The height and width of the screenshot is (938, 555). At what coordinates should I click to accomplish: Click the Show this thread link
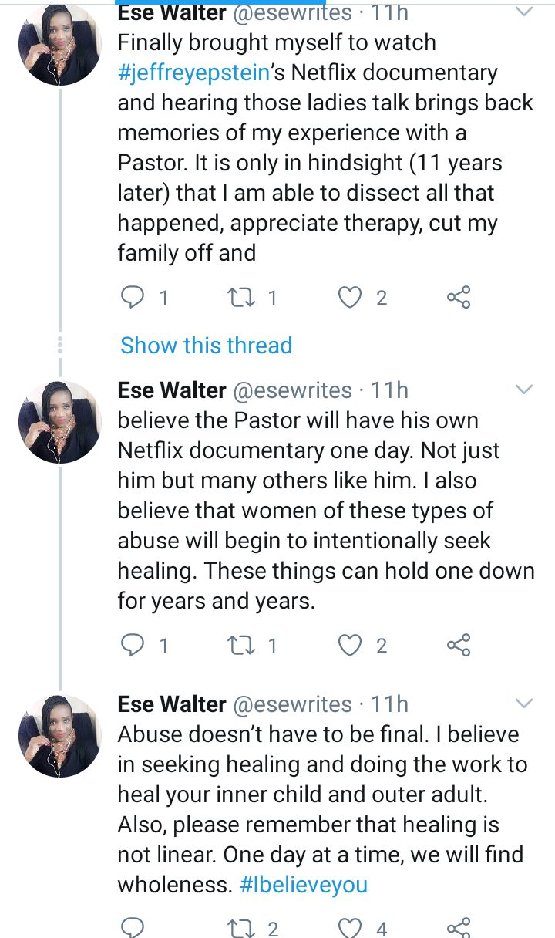[206, 345]
